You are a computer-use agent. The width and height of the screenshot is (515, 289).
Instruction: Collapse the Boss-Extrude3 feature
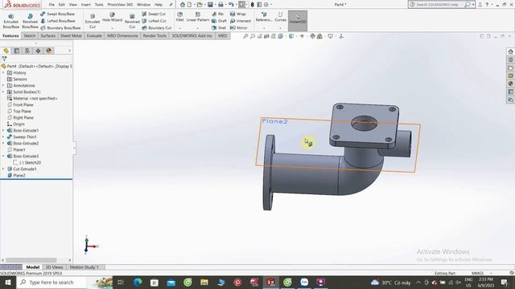coord(3,157)
